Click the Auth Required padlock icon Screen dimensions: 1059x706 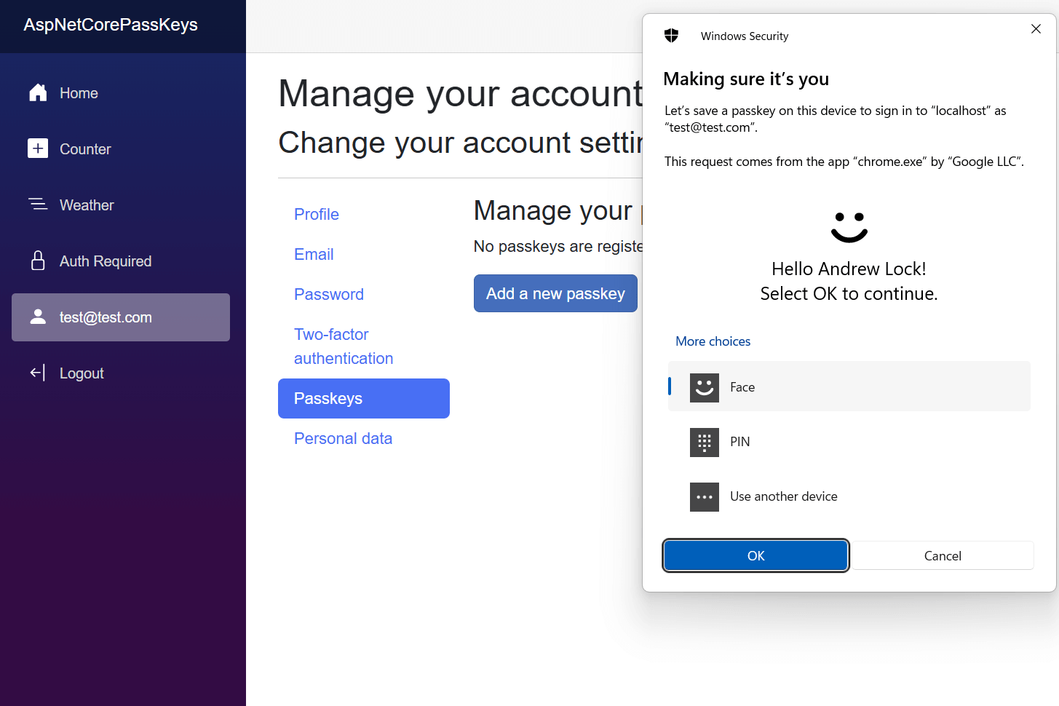pos(38,261)
